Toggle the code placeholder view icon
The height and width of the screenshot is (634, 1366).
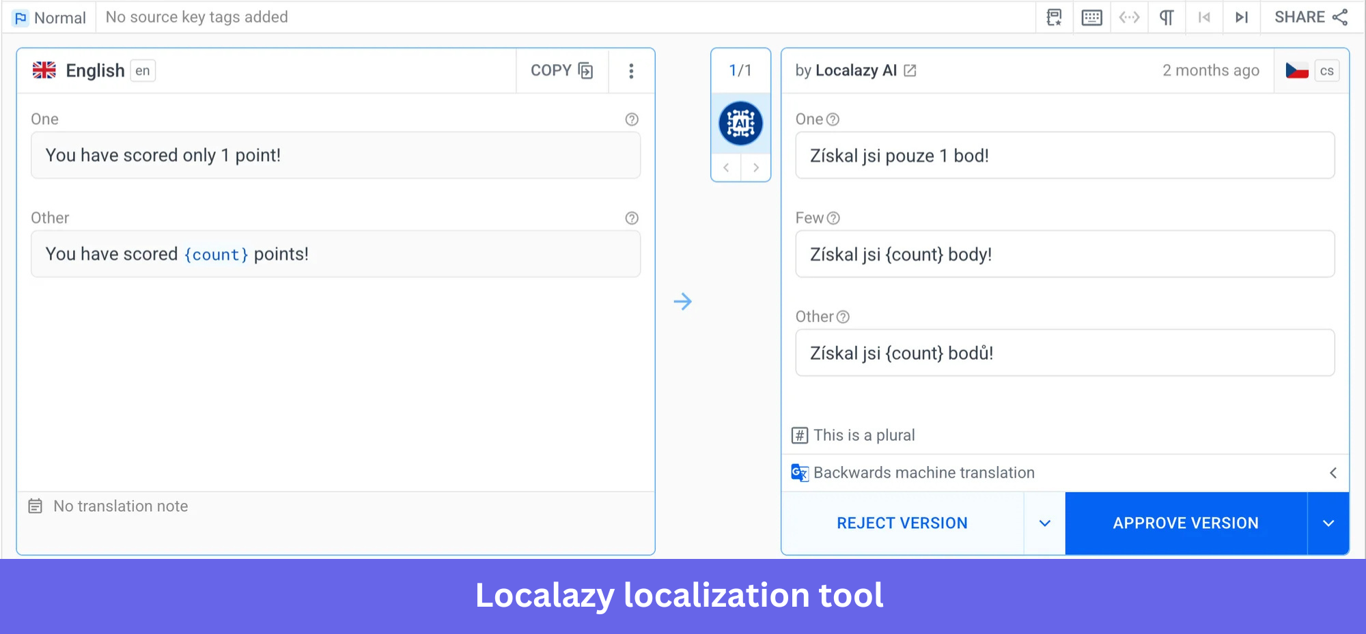click(1129, 17)
